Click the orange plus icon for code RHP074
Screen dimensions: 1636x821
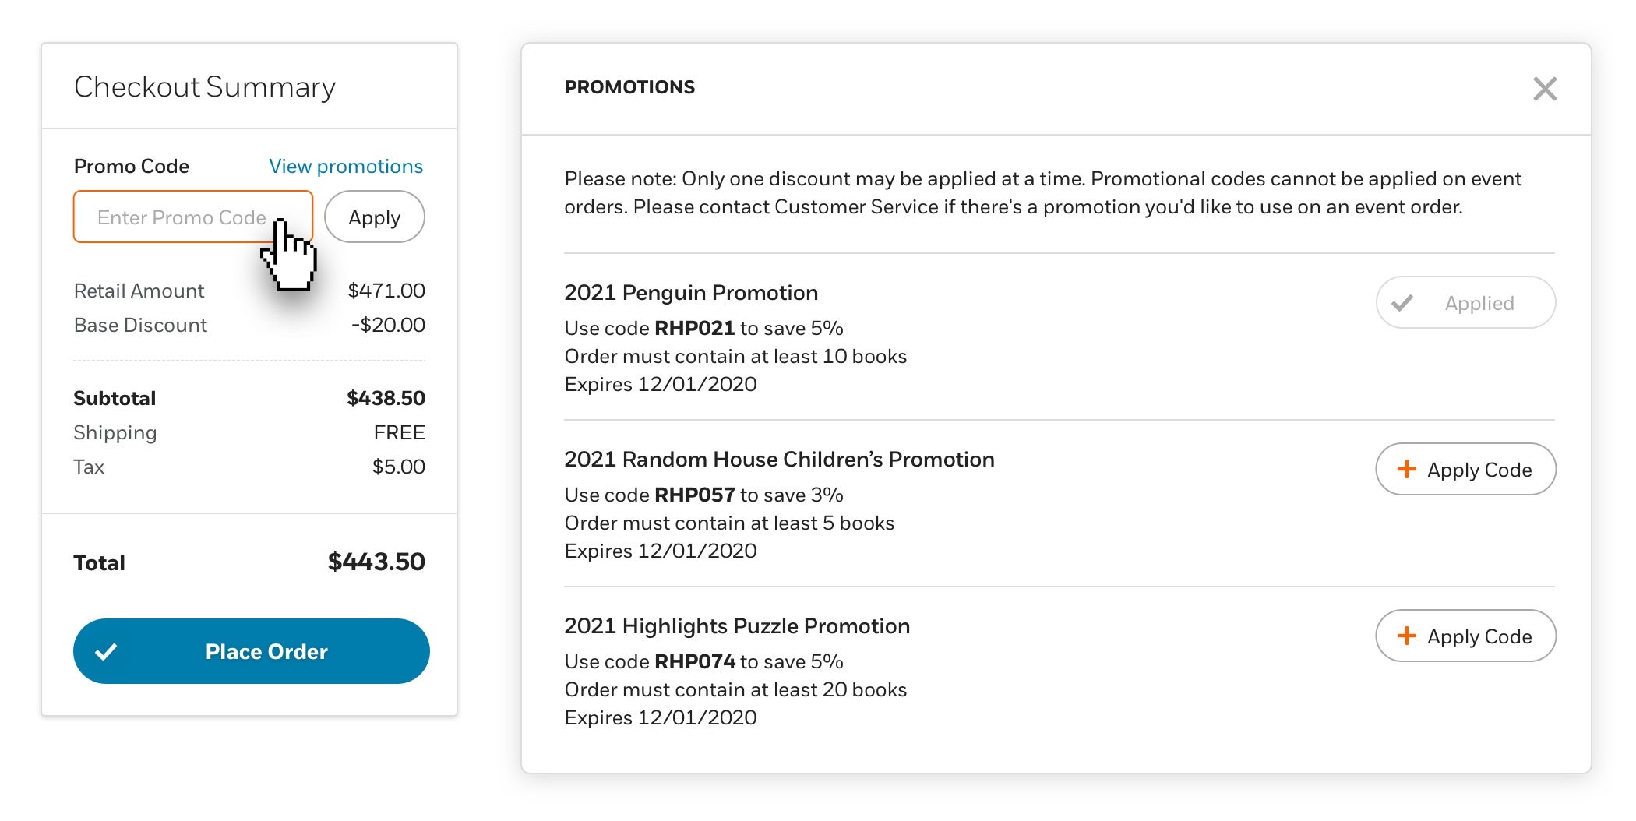point(1406,636)
